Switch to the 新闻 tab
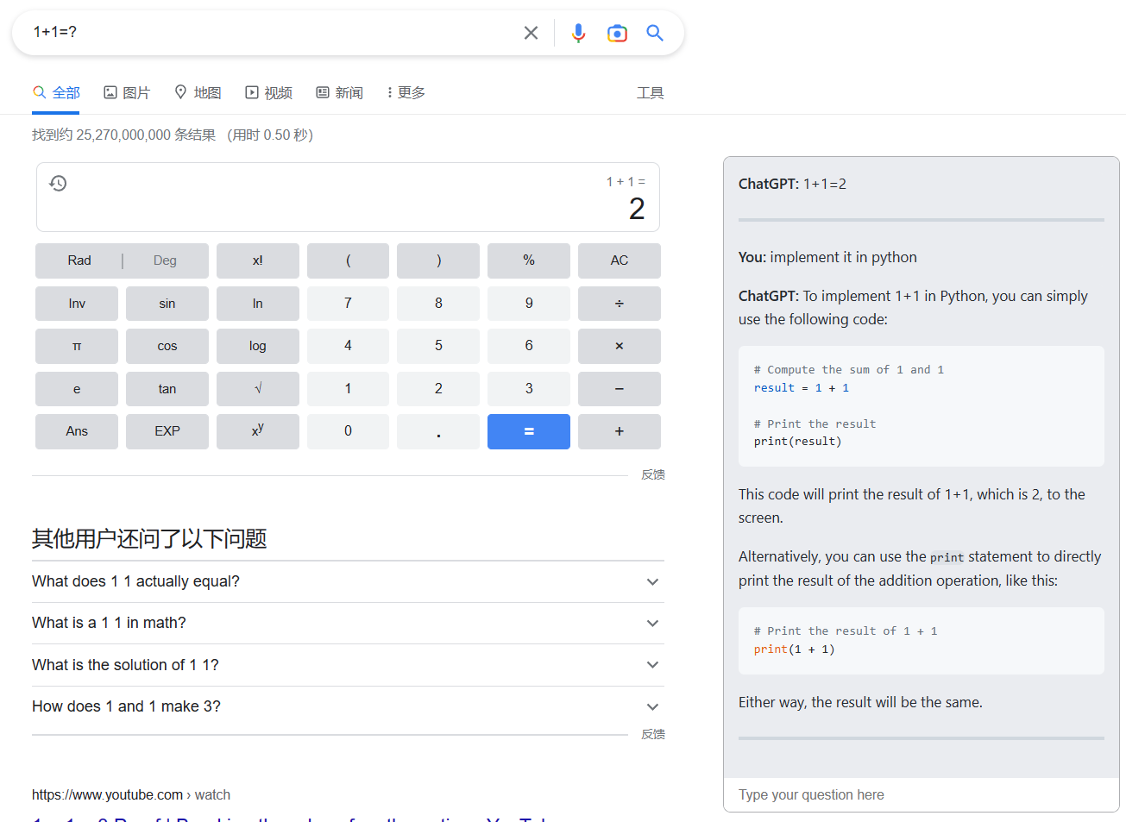The height and width of the screenshot is (822, 1126). click(339, 92)
